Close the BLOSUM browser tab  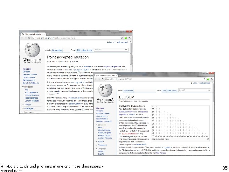click(116, 75)
